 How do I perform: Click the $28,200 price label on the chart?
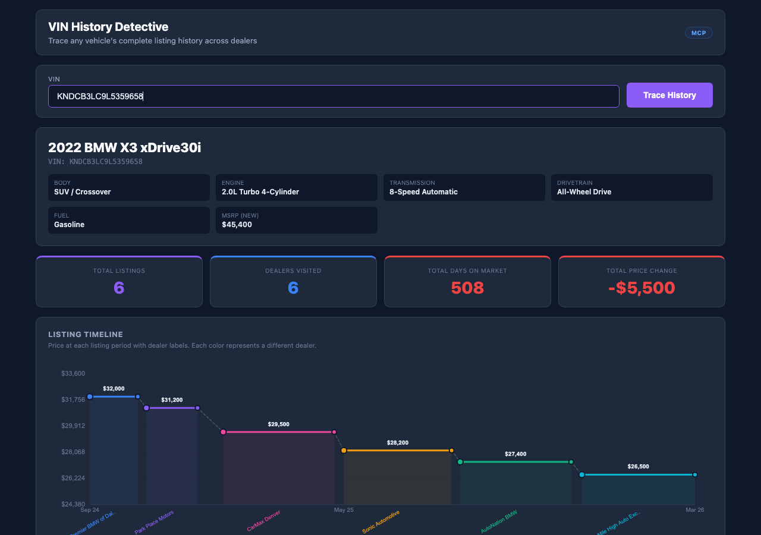398,443
